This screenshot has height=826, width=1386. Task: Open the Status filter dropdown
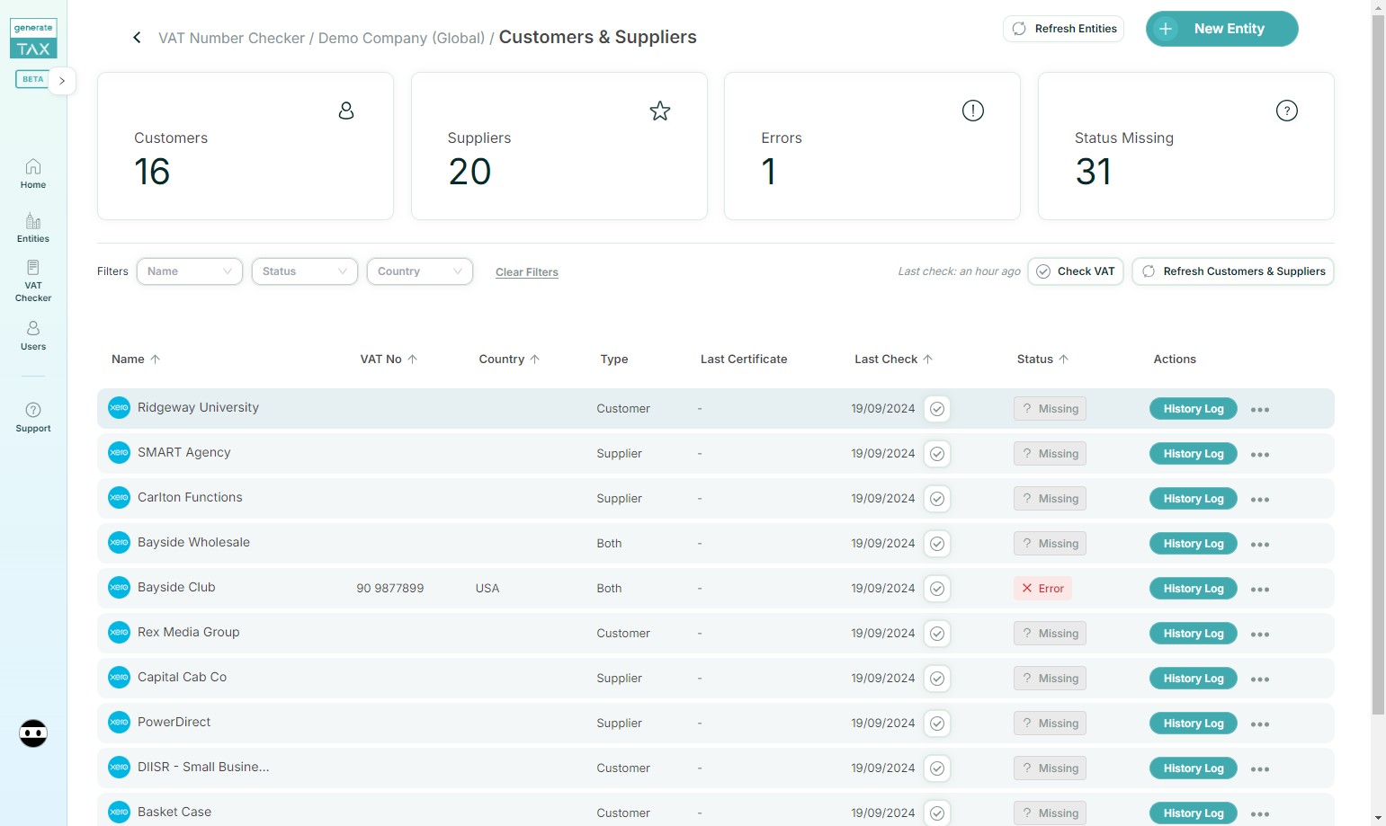[304, 271]
